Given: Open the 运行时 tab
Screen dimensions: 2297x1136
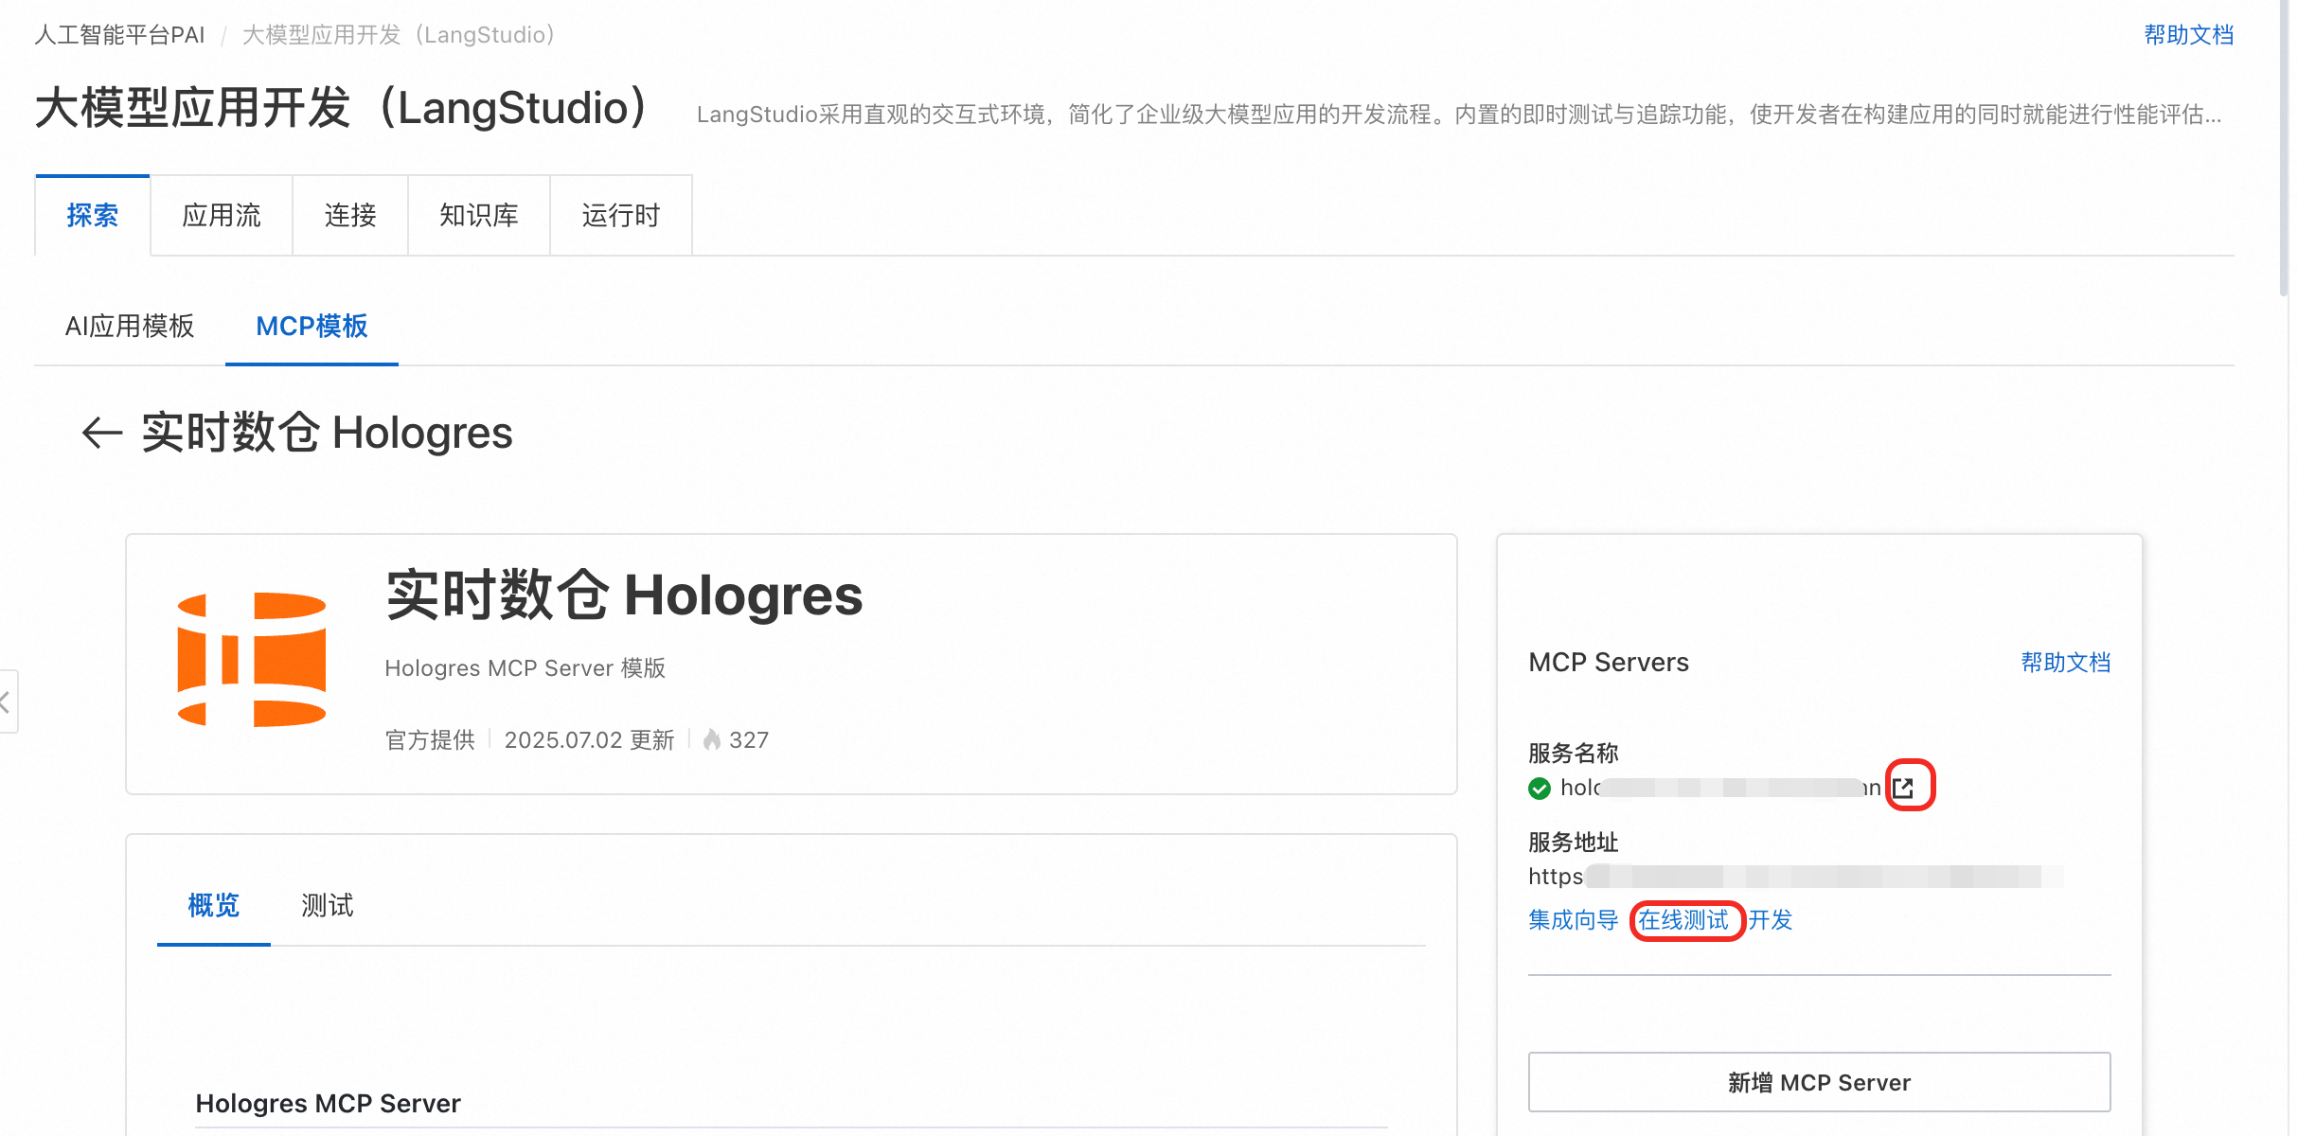Looking at the screenshot, I should pos(621,215).
